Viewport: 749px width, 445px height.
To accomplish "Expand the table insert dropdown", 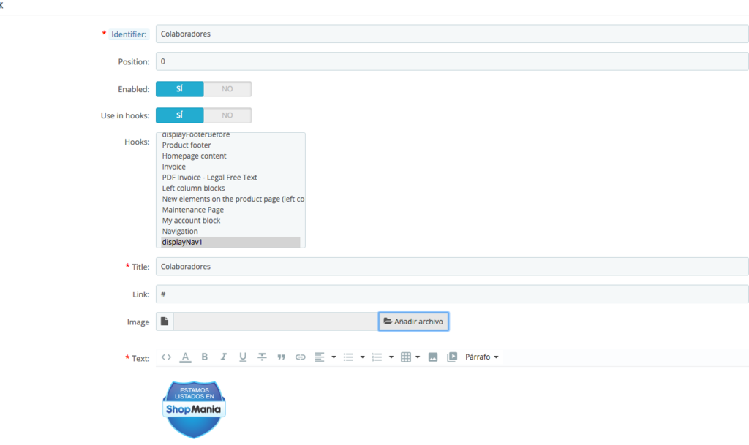I will click(x=418, y=357).
